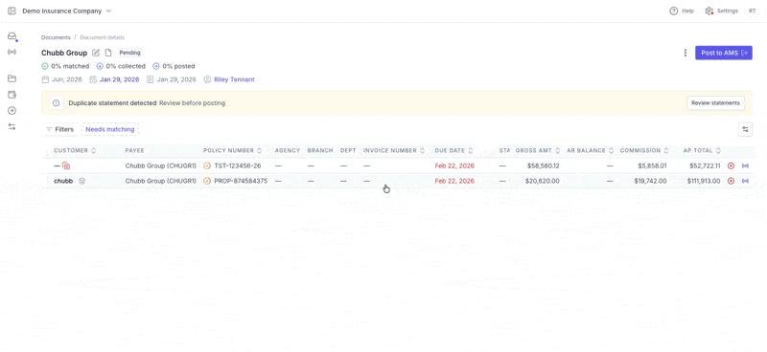Click the Review statements button
The image size is (767, 352).
coord(715,103)
